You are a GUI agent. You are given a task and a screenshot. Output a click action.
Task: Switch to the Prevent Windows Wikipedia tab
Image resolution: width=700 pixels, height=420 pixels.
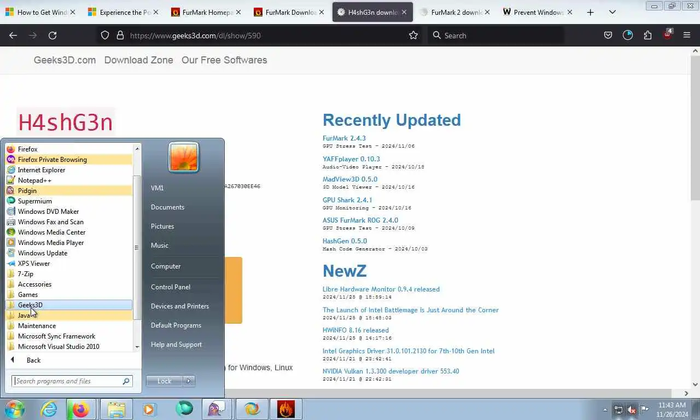(538, 12)
